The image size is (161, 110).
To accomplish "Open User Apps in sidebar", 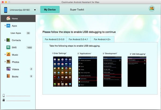I will click(x=16, y=33).
